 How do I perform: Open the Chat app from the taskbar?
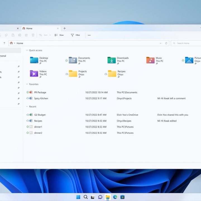coord(100,197)
